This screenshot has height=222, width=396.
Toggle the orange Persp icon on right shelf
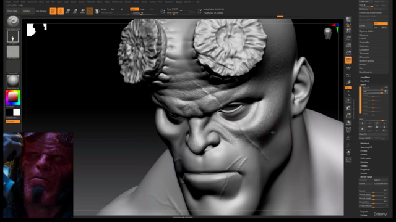pyautogui.click(x=348, y=60)
